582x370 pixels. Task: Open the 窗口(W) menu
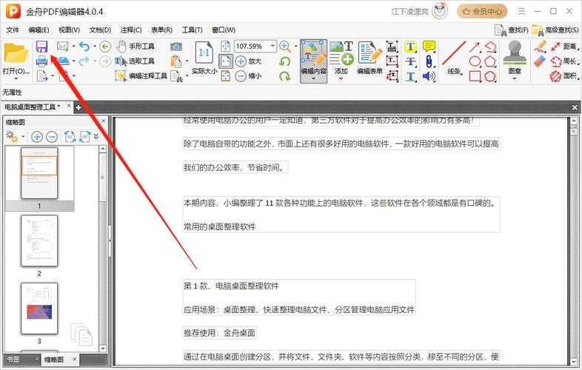coord(224,30)
